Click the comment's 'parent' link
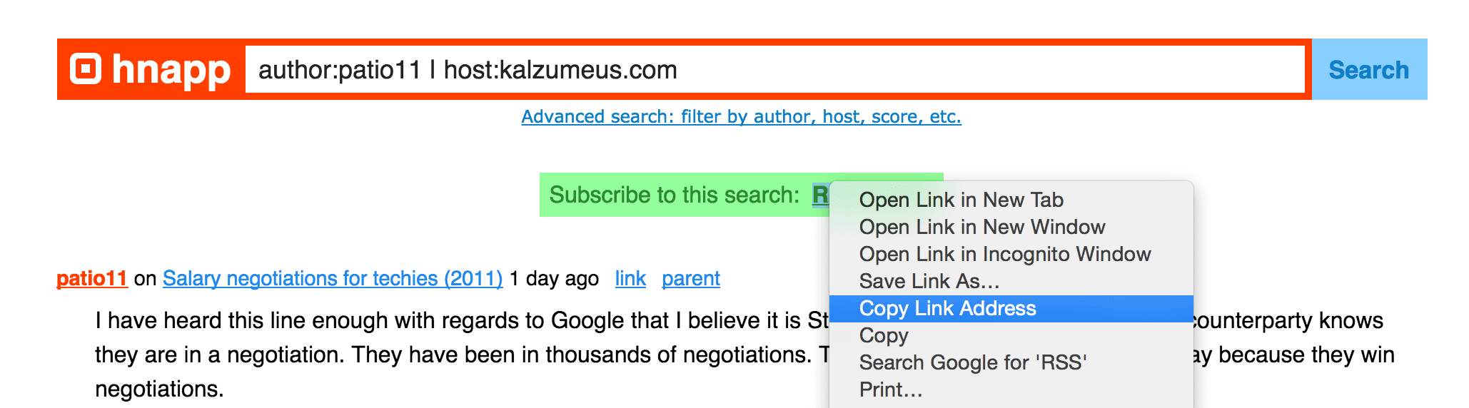 [690, 278]
